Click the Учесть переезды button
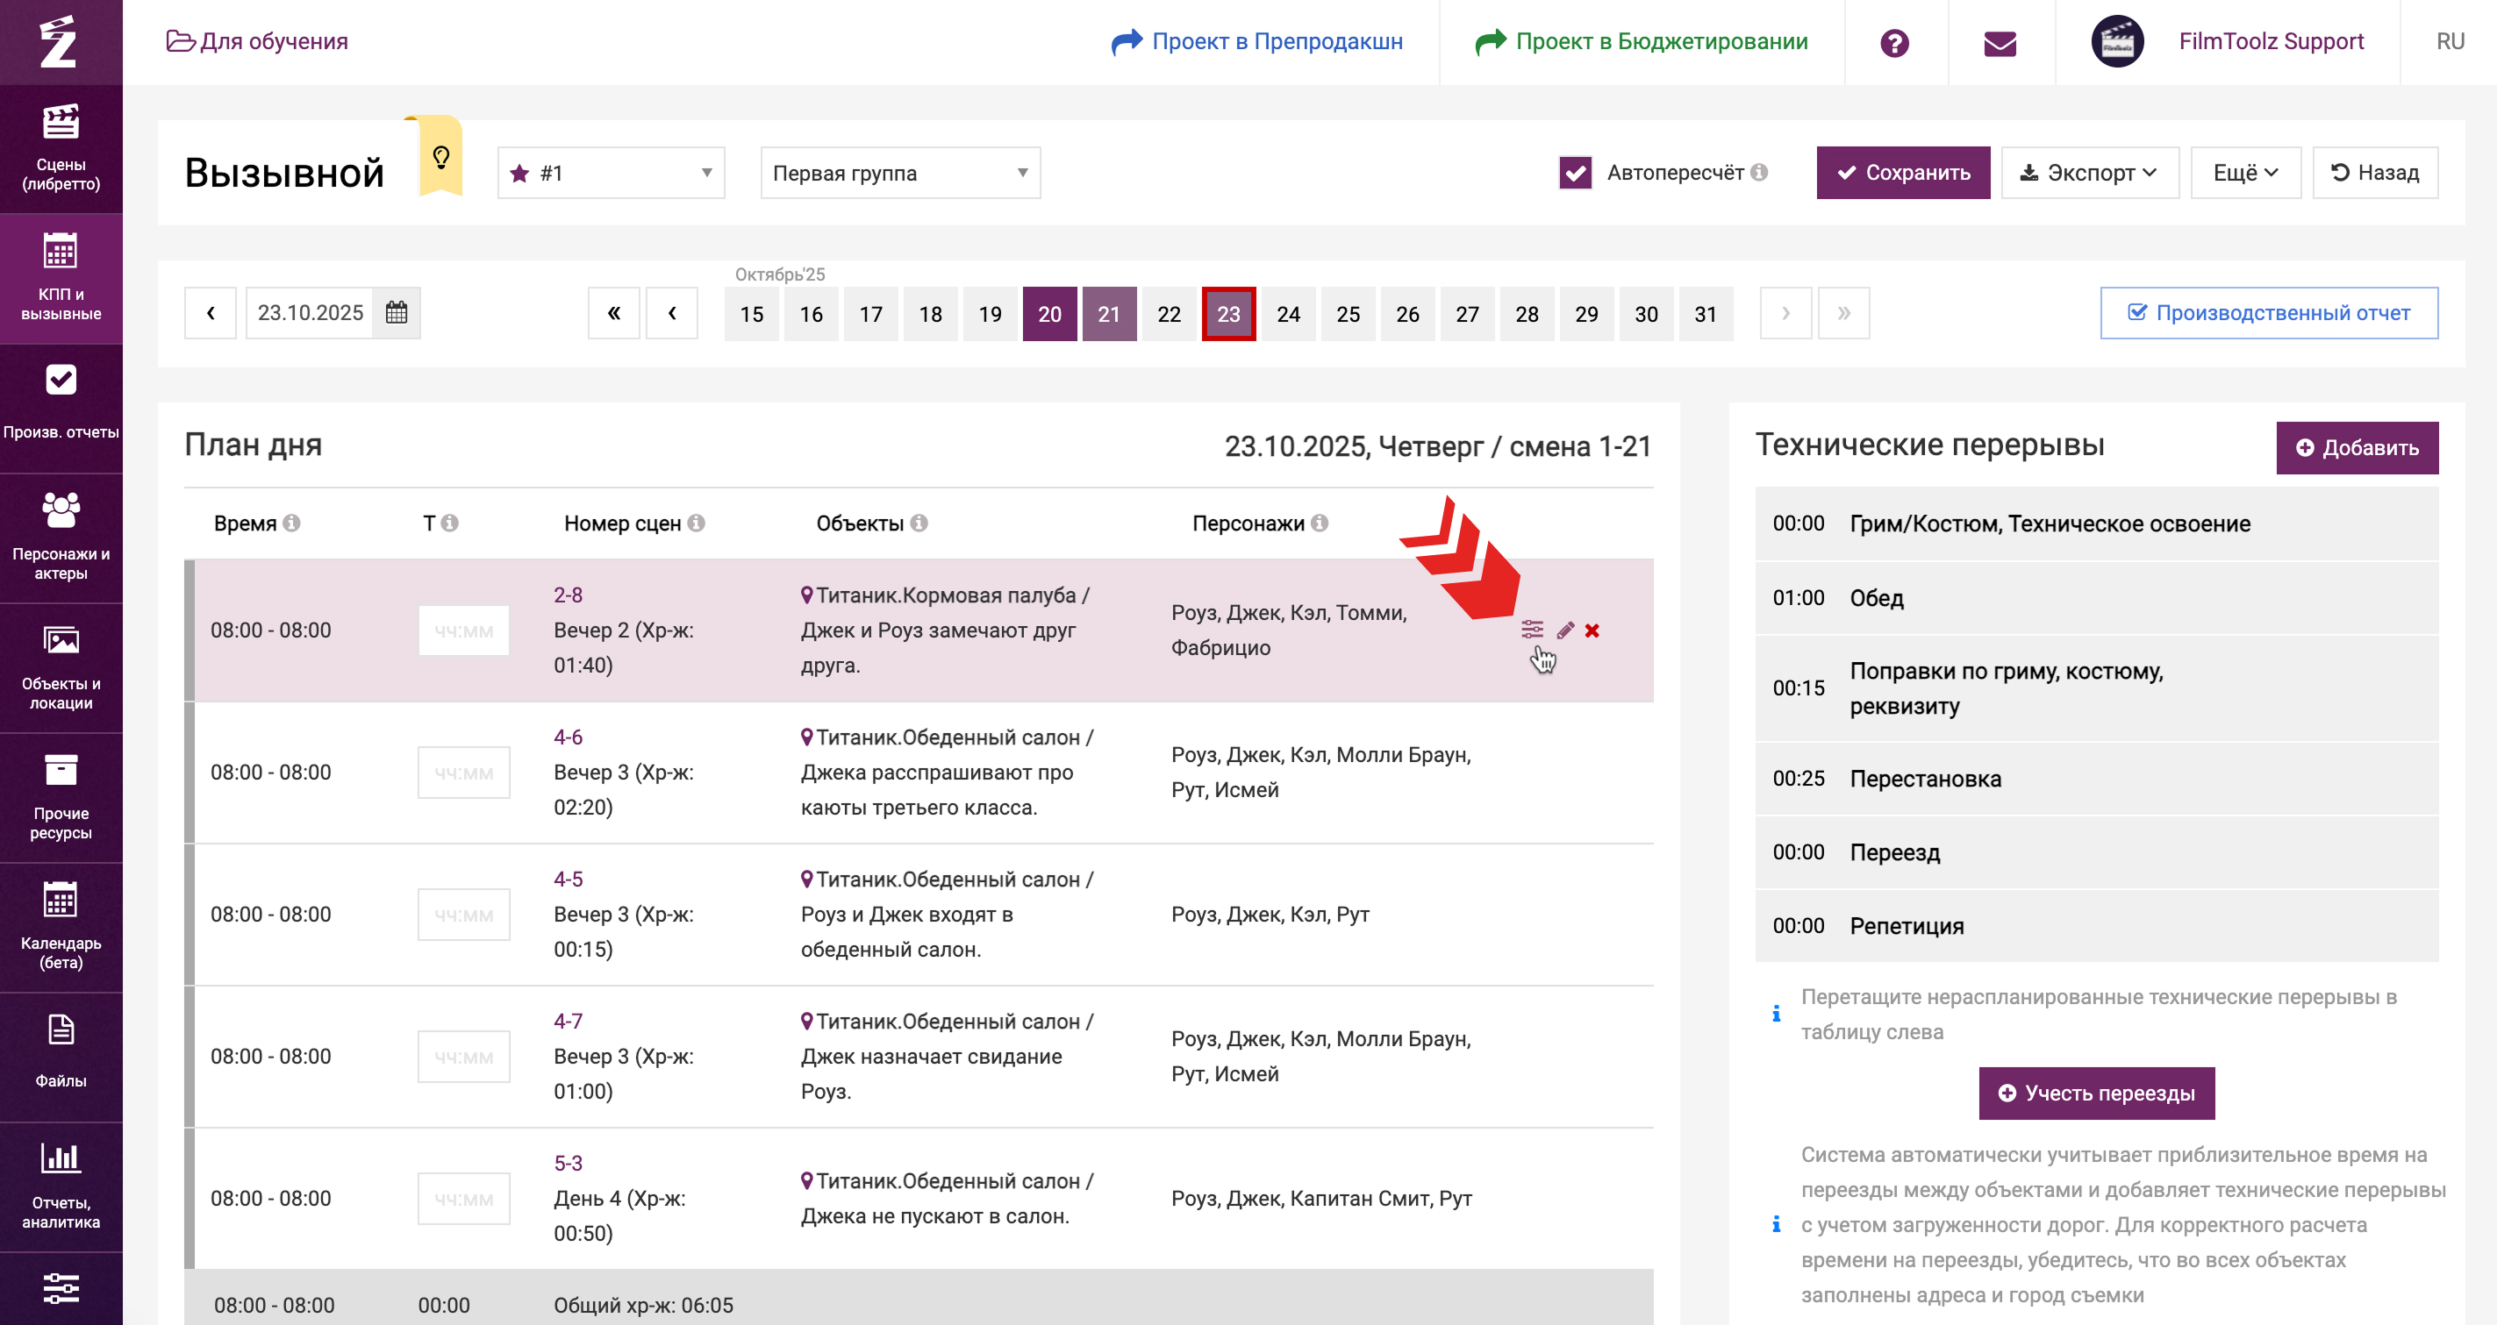2497x1325 pixels. coord(2096,1093)
